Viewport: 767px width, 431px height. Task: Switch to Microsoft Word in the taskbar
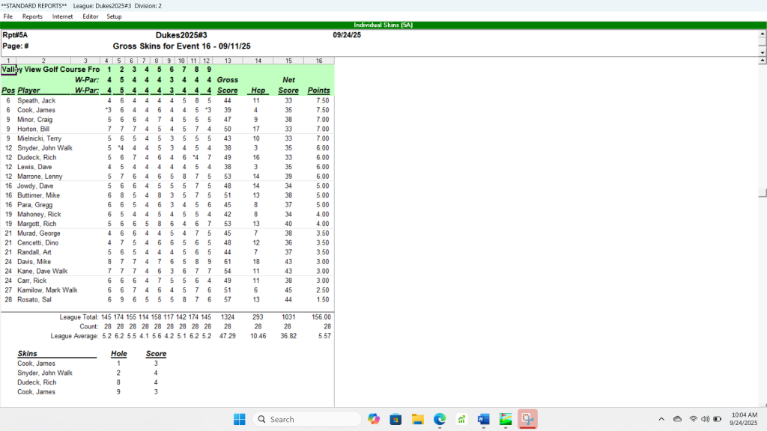483,419
